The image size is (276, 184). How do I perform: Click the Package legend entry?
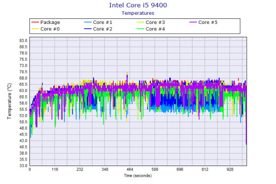[x=46, y=23]
